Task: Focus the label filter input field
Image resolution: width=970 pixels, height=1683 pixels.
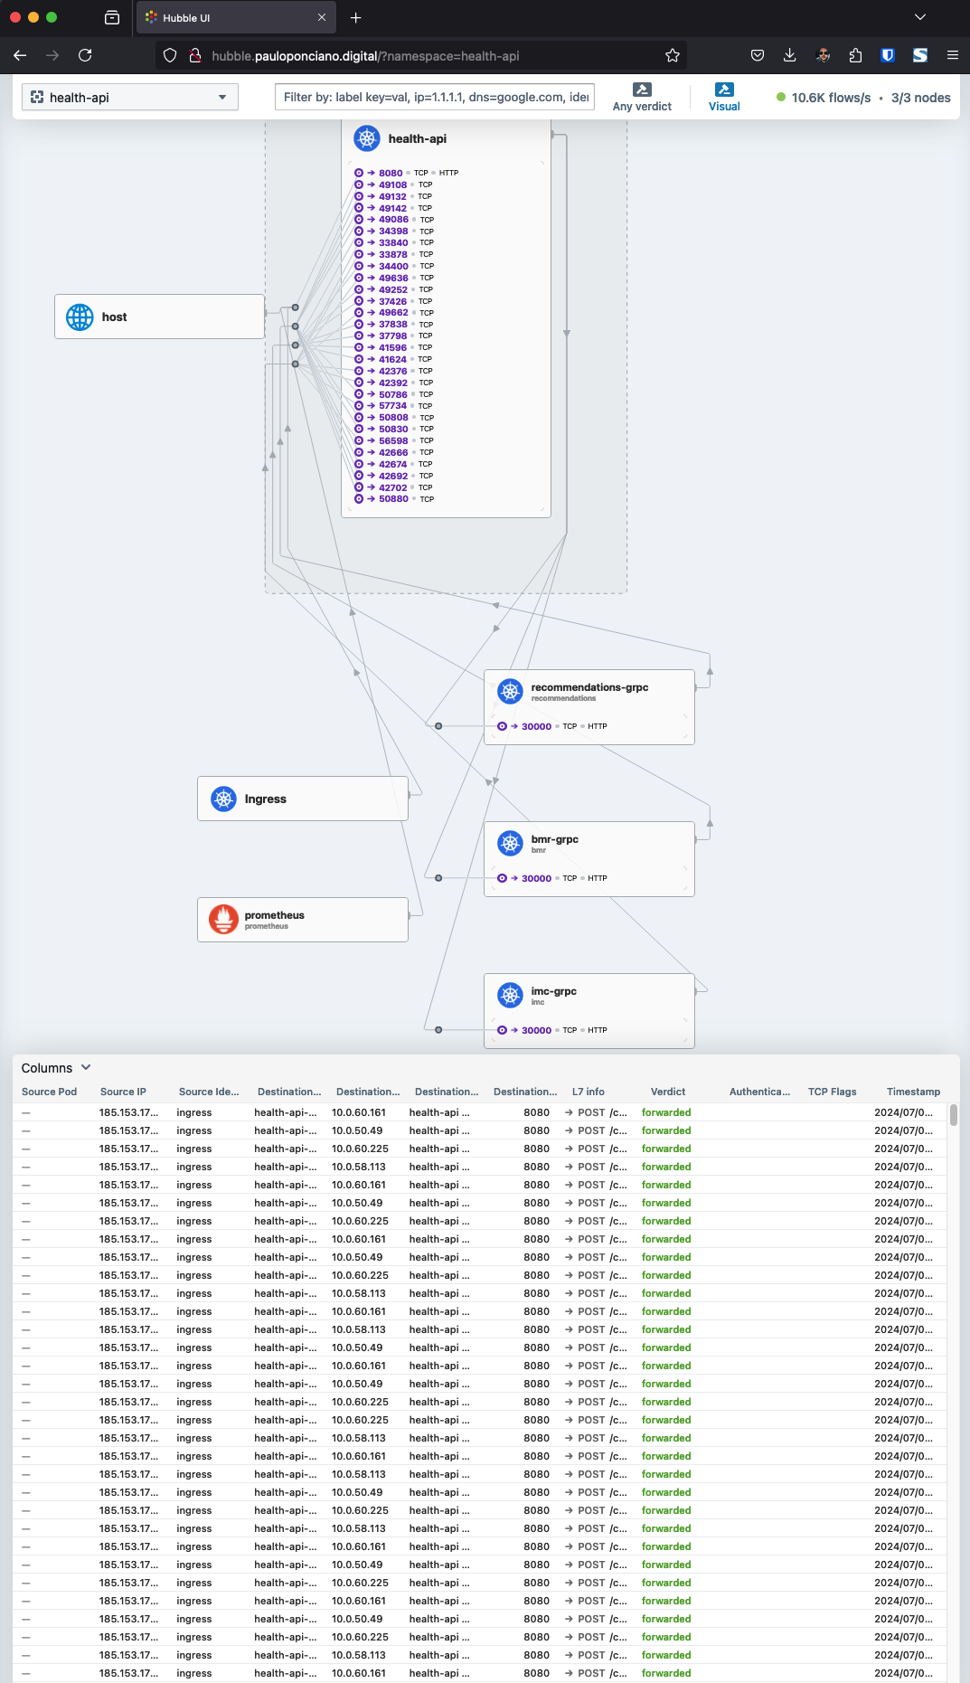Action: [435, 97]
